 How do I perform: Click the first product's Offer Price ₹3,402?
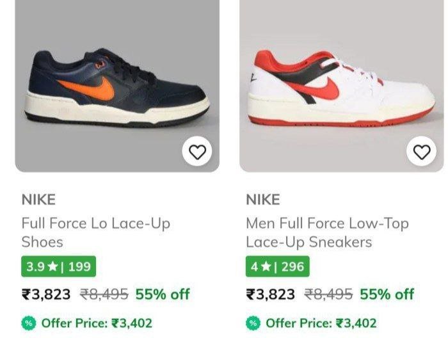pos(97,323)
